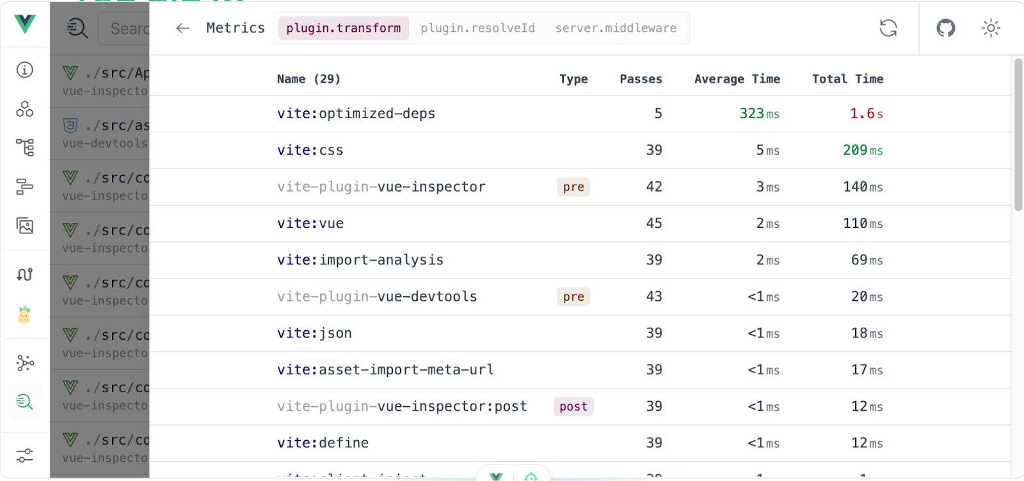Click the Total Time column header
Image resolution: width=1024 pixels, height=481 pixels.
click(x=847, y=79)
